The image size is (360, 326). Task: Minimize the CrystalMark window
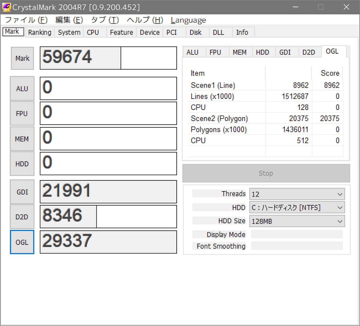pos(295,7)
